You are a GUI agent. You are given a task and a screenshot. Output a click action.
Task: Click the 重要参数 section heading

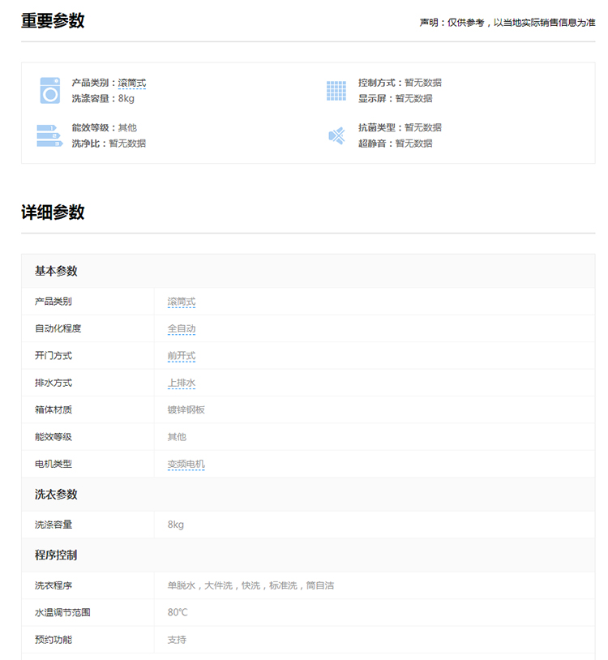(53, 21)
